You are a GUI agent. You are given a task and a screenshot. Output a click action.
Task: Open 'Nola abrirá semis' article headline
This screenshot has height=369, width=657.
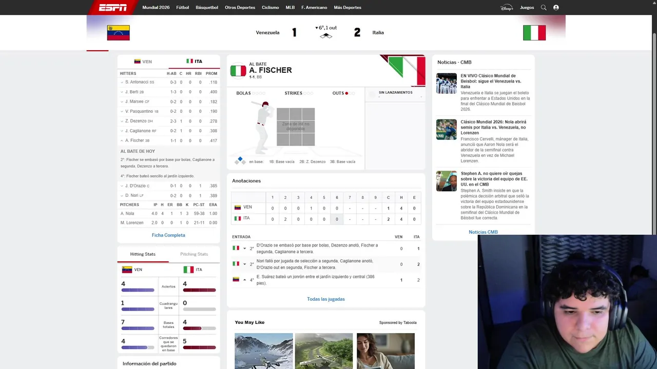493,127
